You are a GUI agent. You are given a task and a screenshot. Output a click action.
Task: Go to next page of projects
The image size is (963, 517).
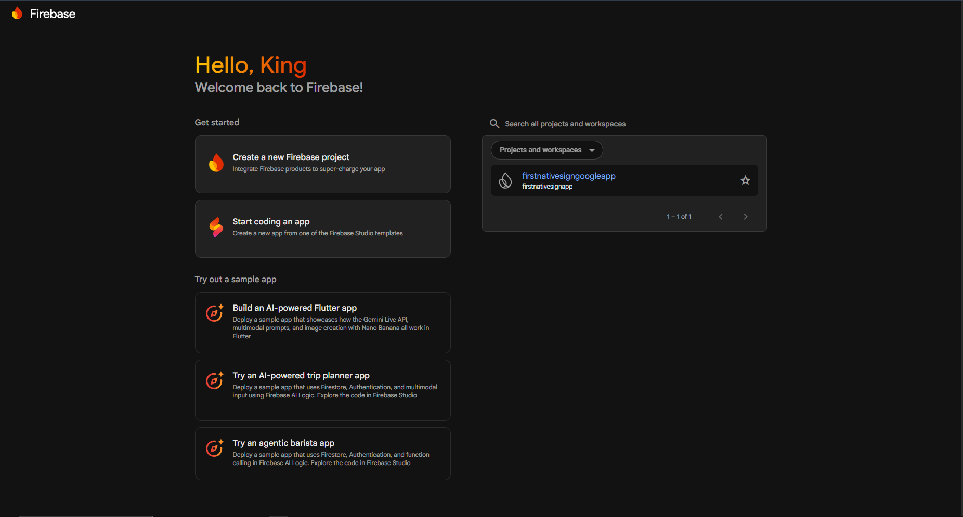(x=746, y=217)
